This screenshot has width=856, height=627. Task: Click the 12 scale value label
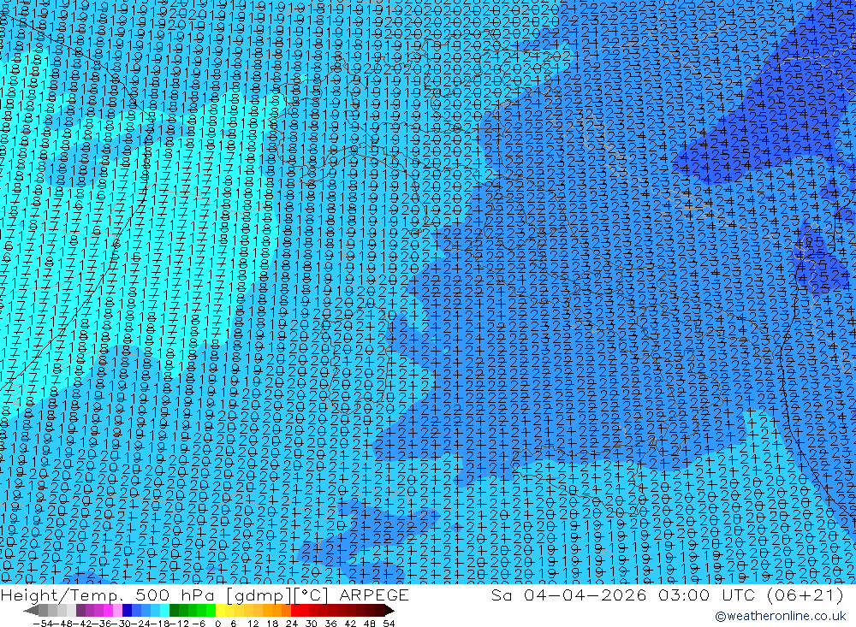pos(253,624)
